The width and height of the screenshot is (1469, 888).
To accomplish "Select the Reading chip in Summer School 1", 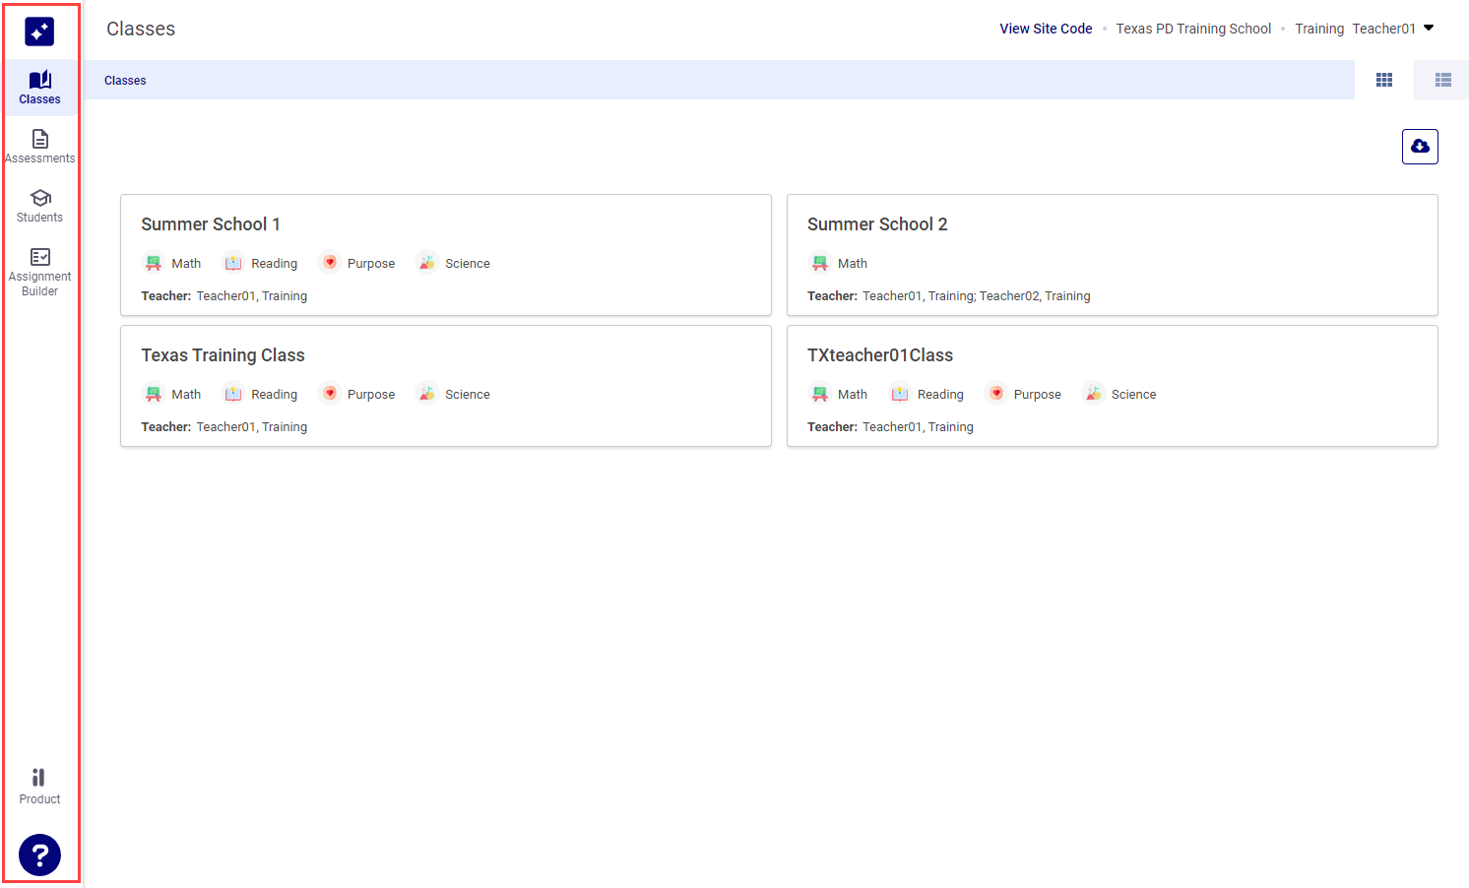I will point(260,262).
